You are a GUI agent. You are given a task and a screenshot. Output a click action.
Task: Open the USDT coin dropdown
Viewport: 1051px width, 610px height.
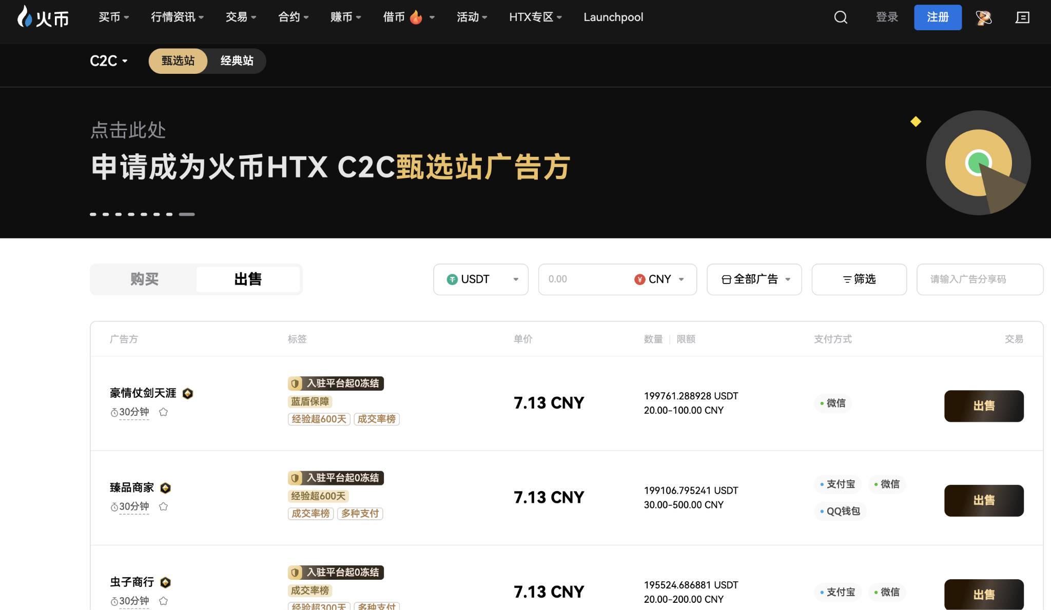point(516,279)
